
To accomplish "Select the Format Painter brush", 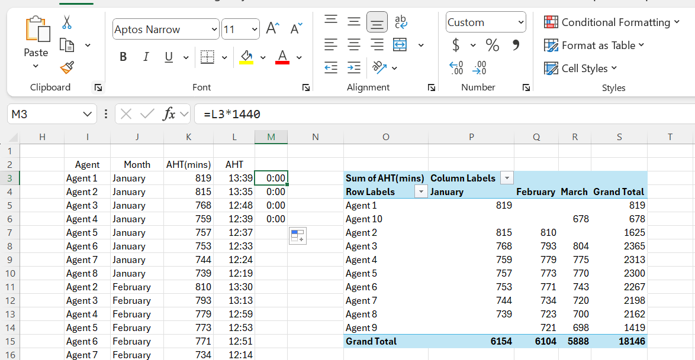I will click(67, 68).
